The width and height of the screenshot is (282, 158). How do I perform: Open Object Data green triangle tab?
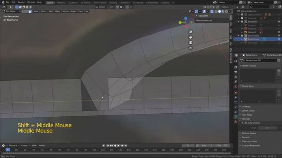tap(236, 117)
